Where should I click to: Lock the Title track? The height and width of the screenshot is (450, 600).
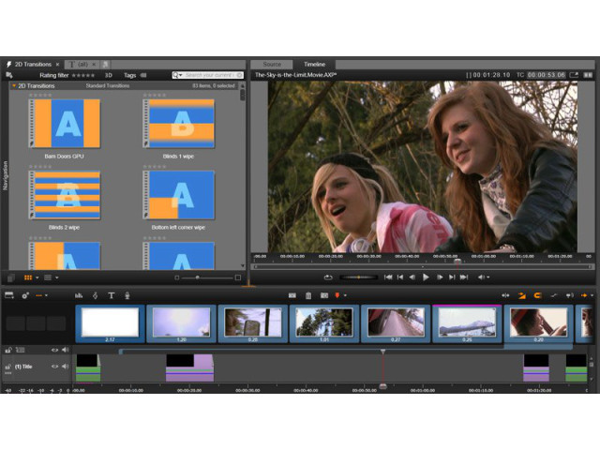coord(7,367)
